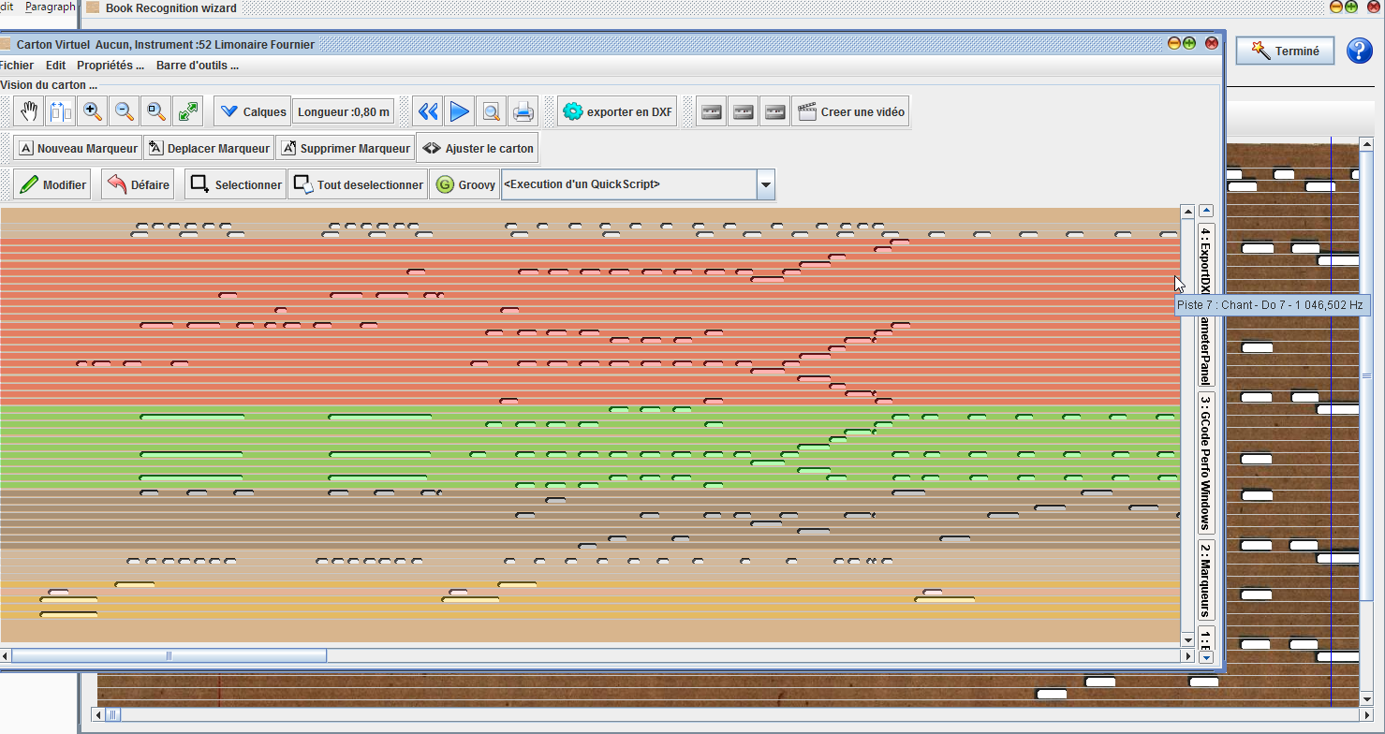Click the zoom out magnifier icon
The height and width of the screenshot is (734, 1385).
coord(124,112)
